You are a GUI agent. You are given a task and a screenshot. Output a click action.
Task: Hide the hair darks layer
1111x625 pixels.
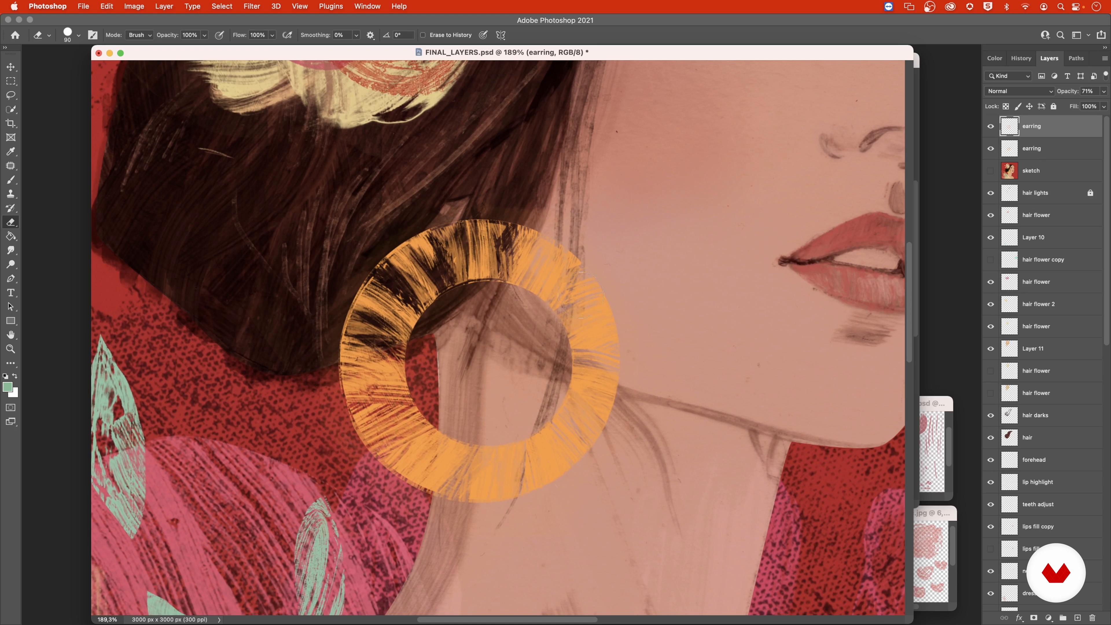tap(991, 416)
